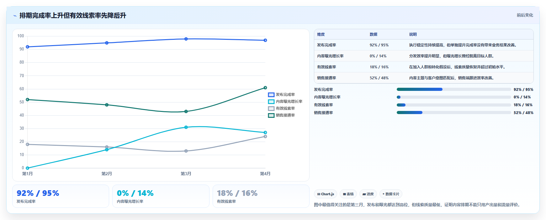Click the 前后变化 label in header
The height and width of the screenshot is (220, 546).
525,15
